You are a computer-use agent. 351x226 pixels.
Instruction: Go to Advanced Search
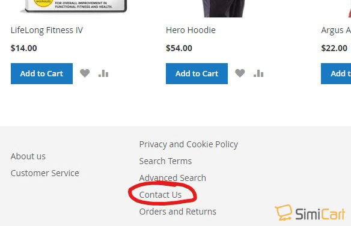[x=172, y=178]
